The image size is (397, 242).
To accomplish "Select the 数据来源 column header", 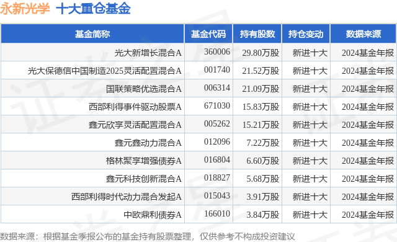I will 364,34.
